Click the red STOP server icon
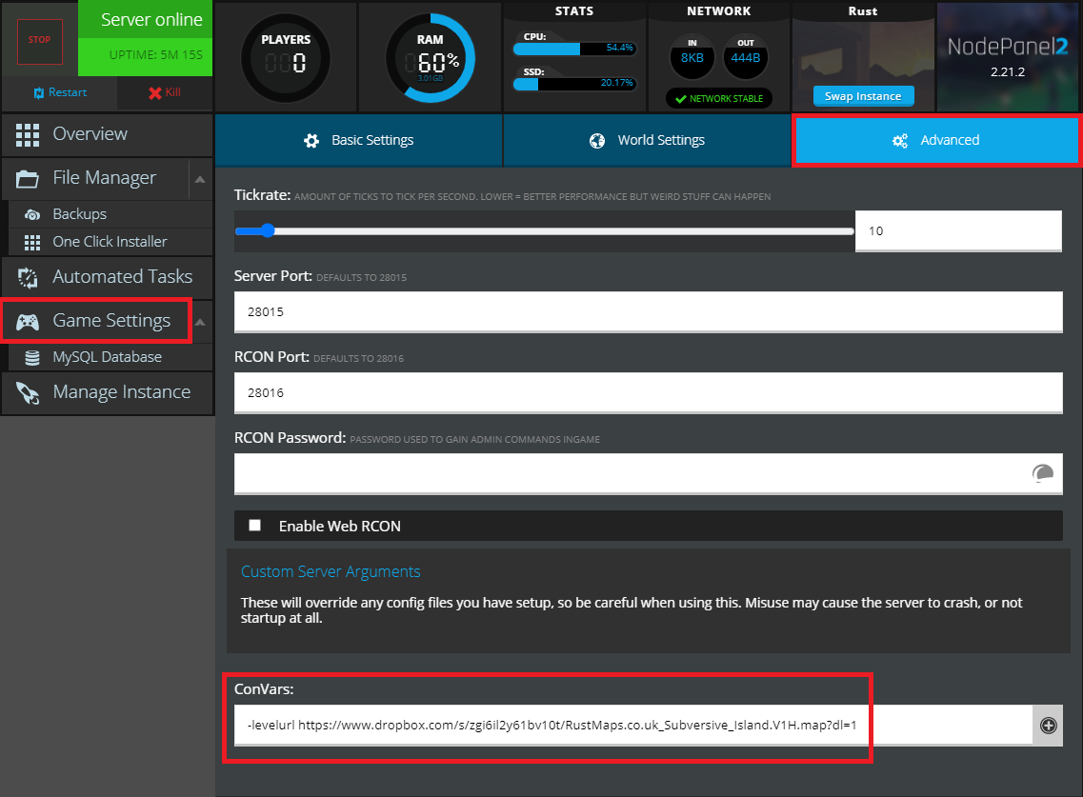The height and width of the screenshot is (797, 1083). pyautogui.click(x=39, y=41)
